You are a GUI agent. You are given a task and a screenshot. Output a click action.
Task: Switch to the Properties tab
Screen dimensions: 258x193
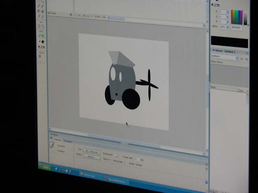[57, 140]
